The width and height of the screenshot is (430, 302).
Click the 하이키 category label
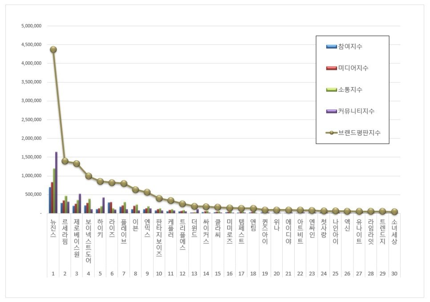tap(100, 228)
